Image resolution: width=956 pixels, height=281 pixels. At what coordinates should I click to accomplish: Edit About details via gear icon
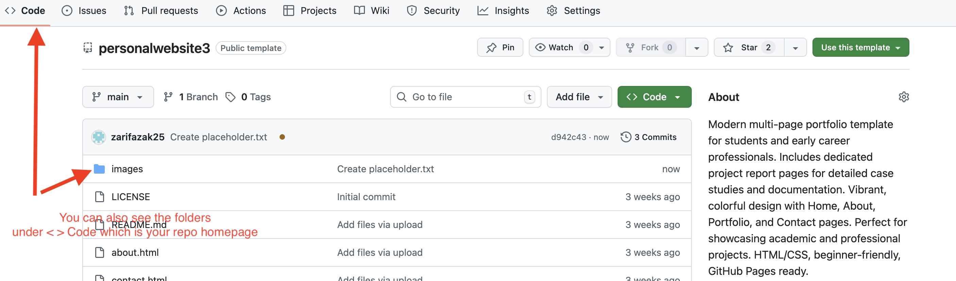[904, 97]
